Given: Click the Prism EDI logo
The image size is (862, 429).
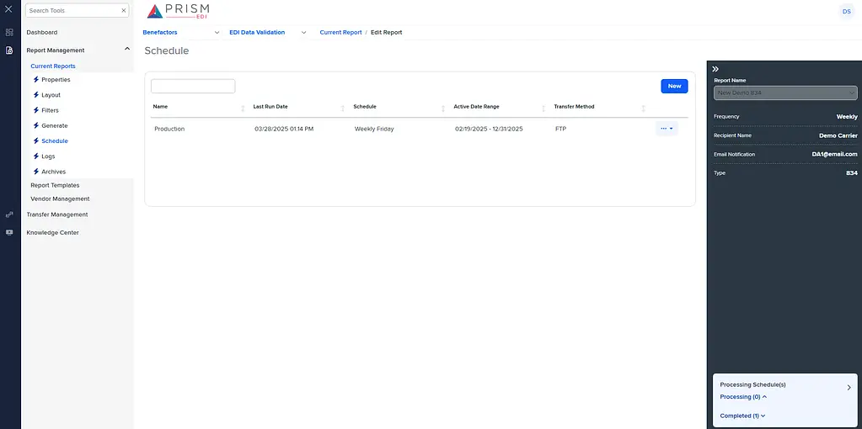Looking at the screenshot, I should 178,11.
